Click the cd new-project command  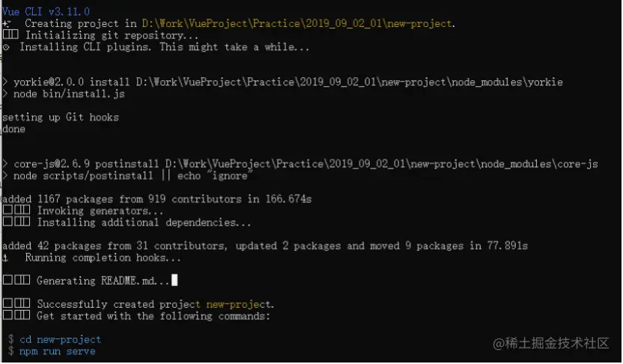tap(61, 340)
